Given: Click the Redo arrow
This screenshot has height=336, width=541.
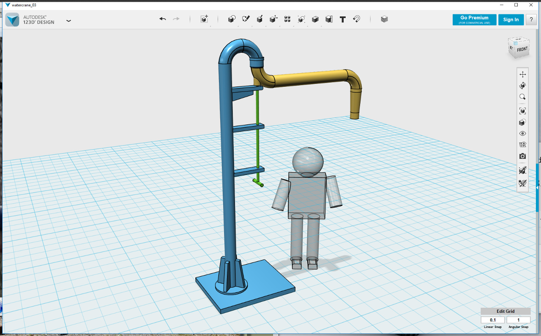Looking at the screenshot, I should 176,19.
